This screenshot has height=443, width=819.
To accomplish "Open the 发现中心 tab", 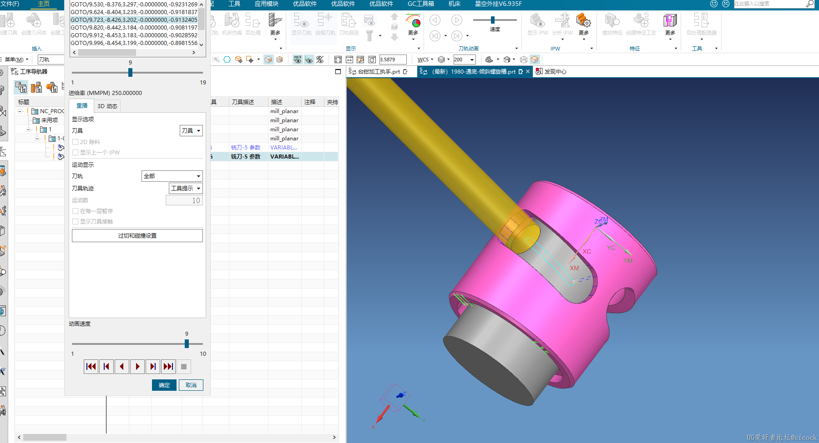I will coord(551,72).
